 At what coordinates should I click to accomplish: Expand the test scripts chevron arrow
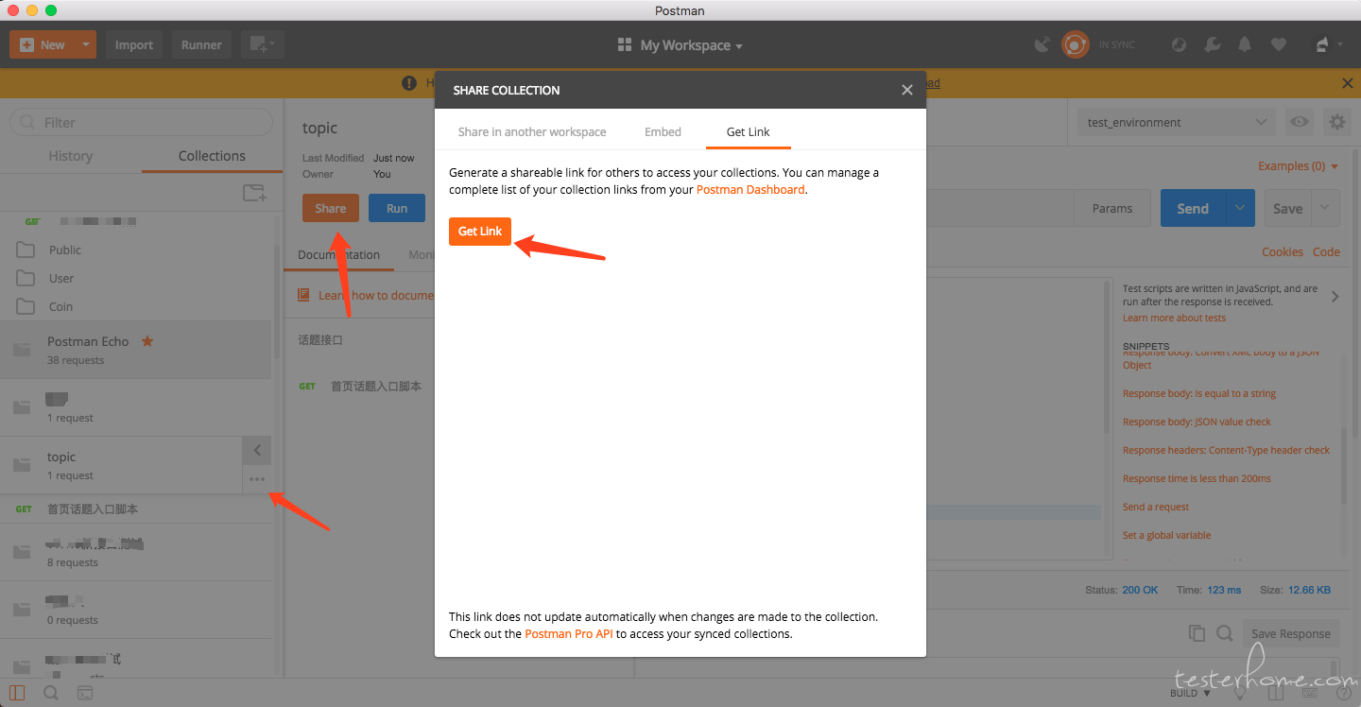1335,296
